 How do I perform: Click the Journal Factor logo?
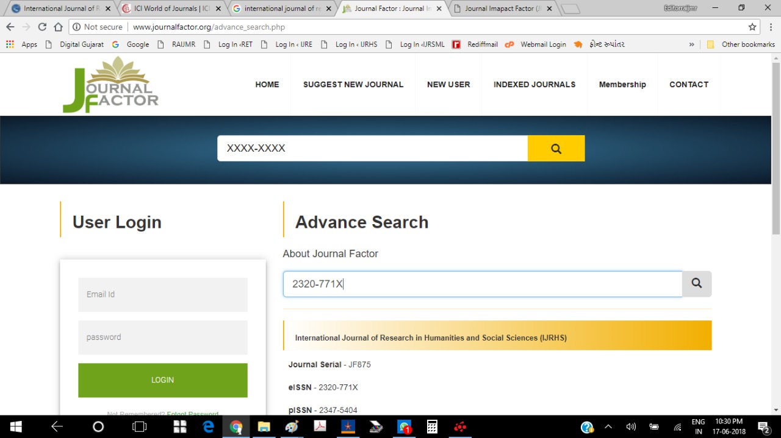(x=110, y=85)
